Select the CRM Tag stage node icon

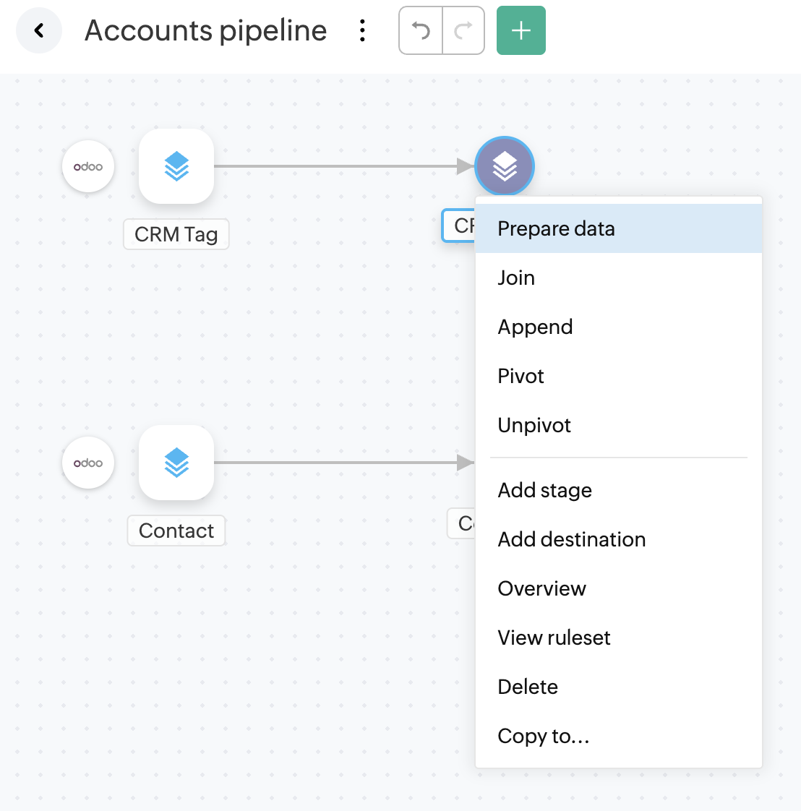coord(176,166)
